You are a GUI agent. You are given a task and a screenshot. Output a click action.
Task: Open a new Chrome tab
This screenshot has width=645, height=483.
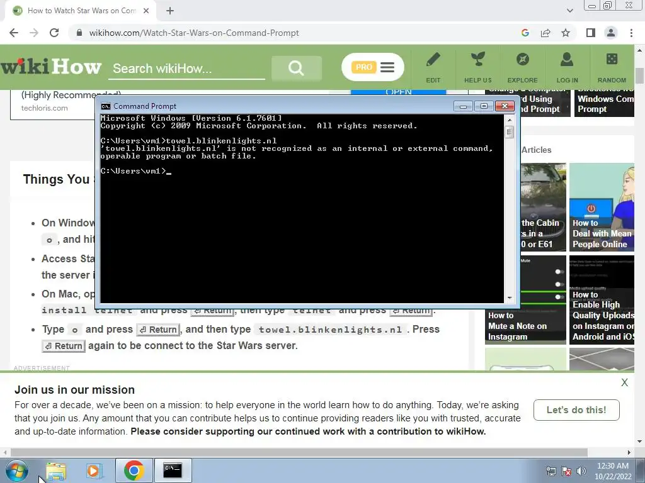(170, 11)
